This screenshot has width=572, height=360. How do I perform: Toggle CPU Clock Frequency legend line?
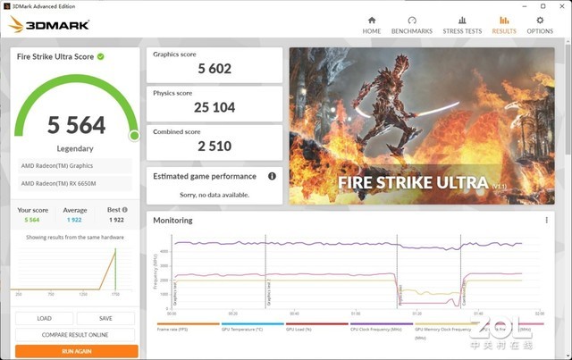tap(382, 326)
